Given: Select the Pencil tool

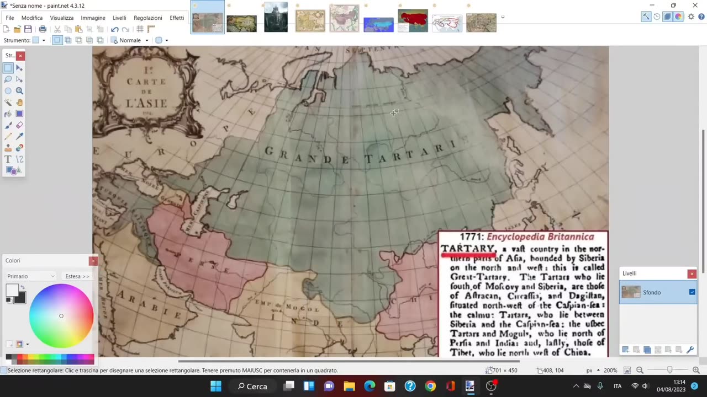Looking at the screenshot, I should pyautogui.click(x=8, y=136).
